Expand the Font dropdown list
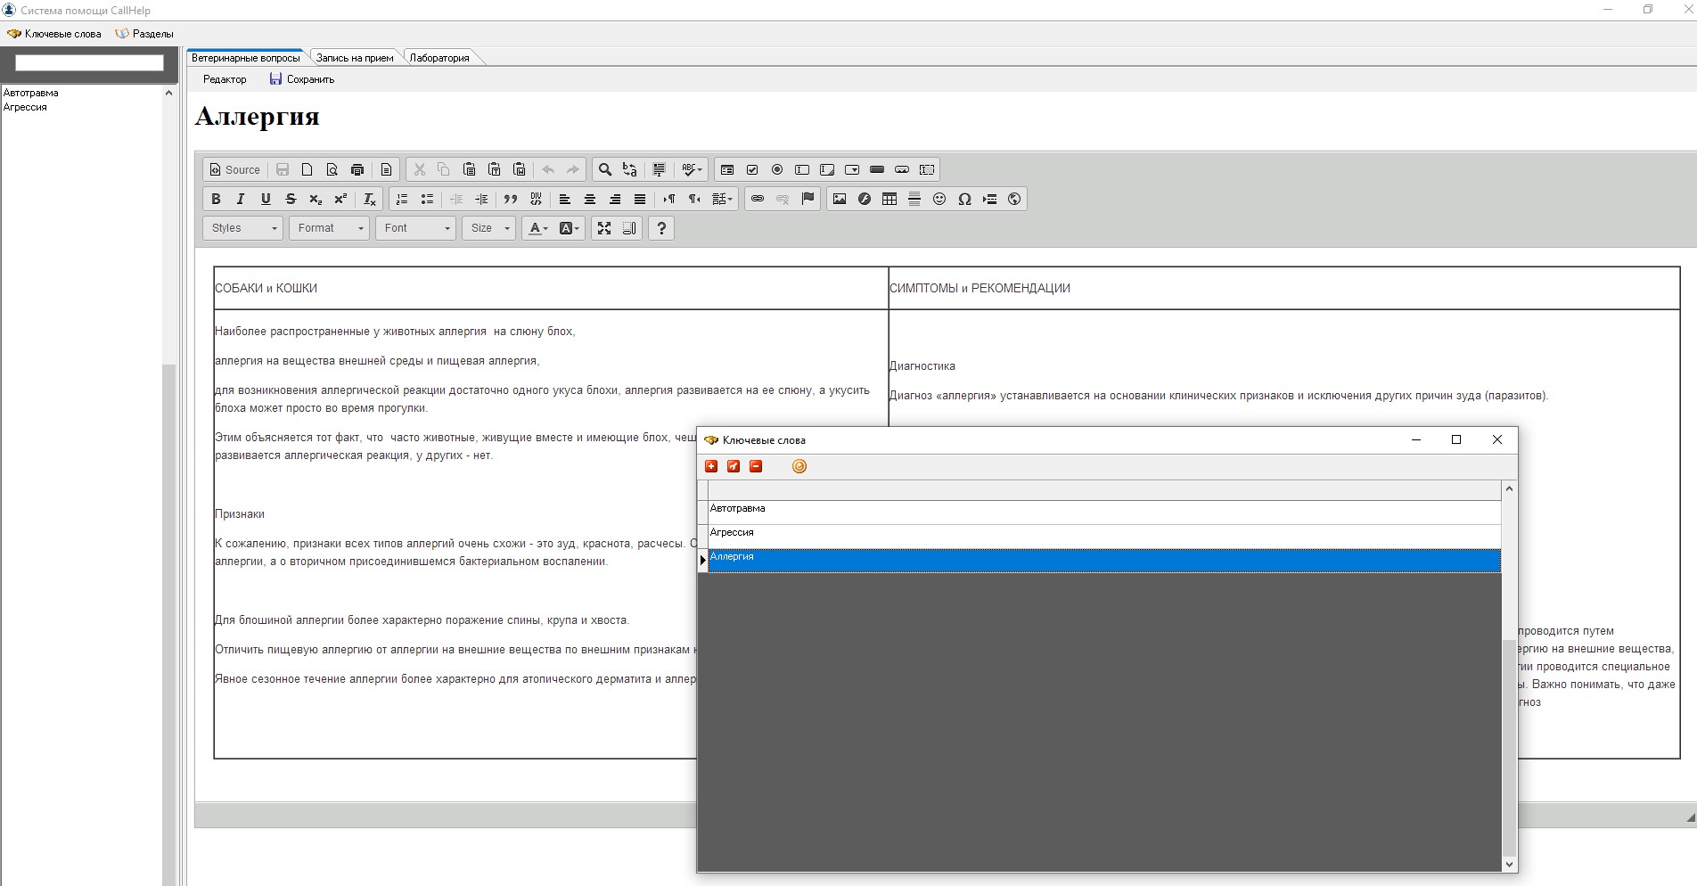The height and width of the screenshot is (886, 1697). (416, 228)
